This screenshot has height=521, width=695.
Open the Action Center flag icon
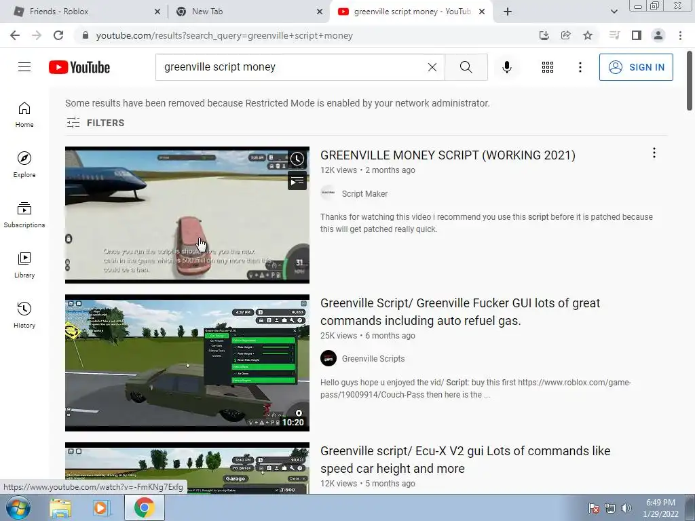click(593, 508)
